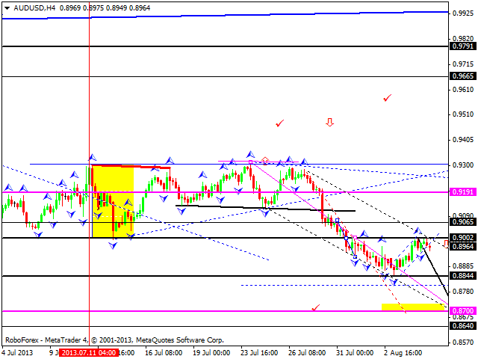Image resolution: width=478 pixels, height=359 pixels.
Task: Click the red diamond marker at the 0.9300 level
Action: tap(264, 160)
